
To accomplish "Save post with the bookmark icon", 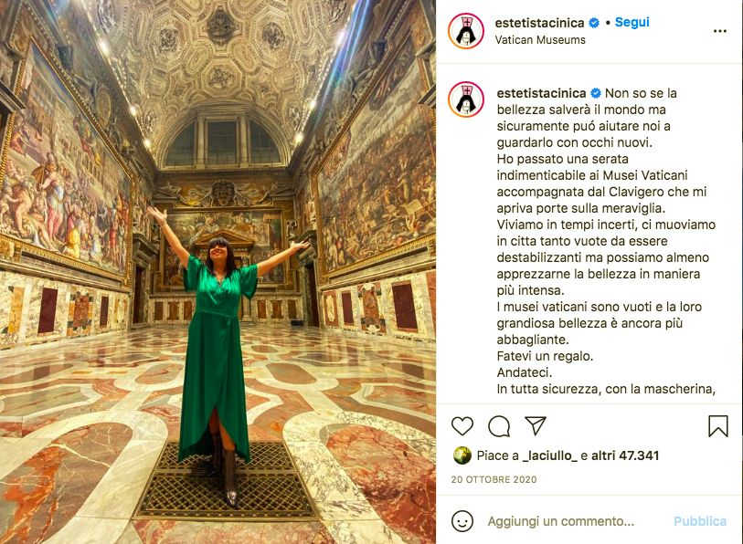I will 718,426.
